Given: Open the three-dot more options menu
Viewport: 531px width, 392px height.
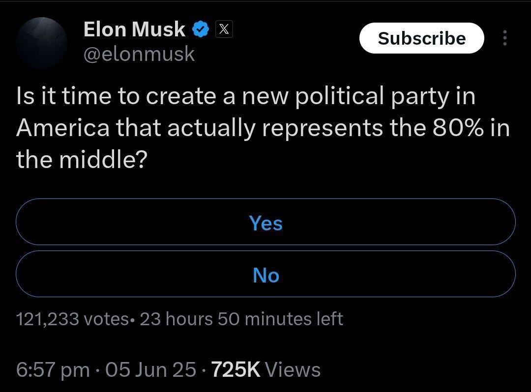Looking at the screenshot, I should pos(504,38).
